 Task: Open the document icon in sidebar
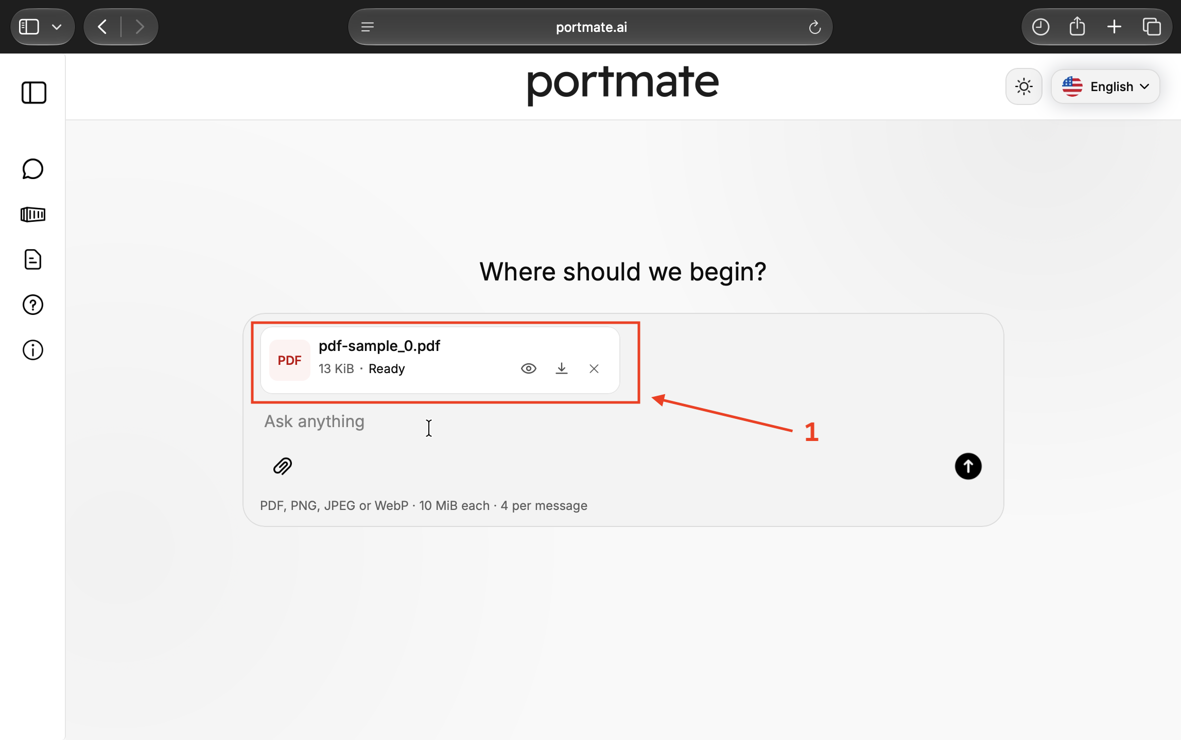pos(33,259)
